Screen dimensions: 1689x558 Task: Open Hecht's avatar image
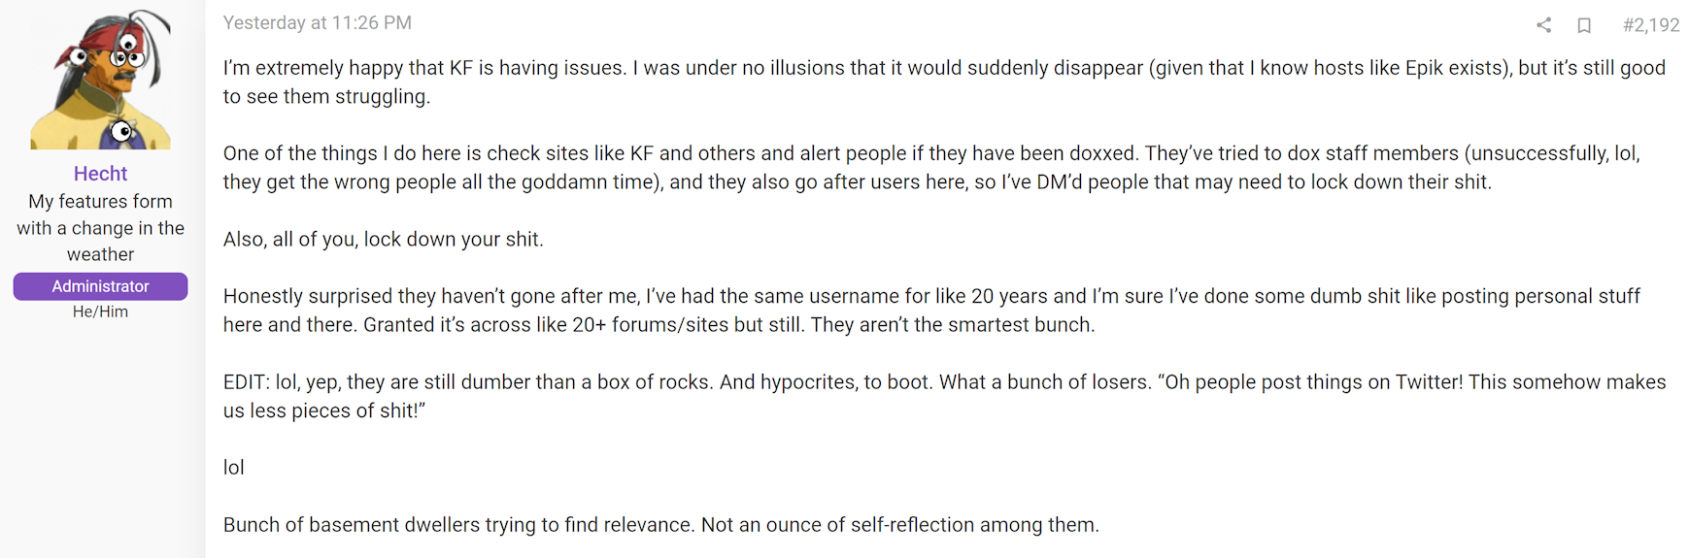click(101, 80)
